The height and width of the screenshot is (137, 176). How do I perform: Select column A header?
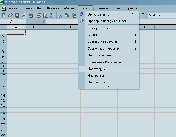coord(16,27)
